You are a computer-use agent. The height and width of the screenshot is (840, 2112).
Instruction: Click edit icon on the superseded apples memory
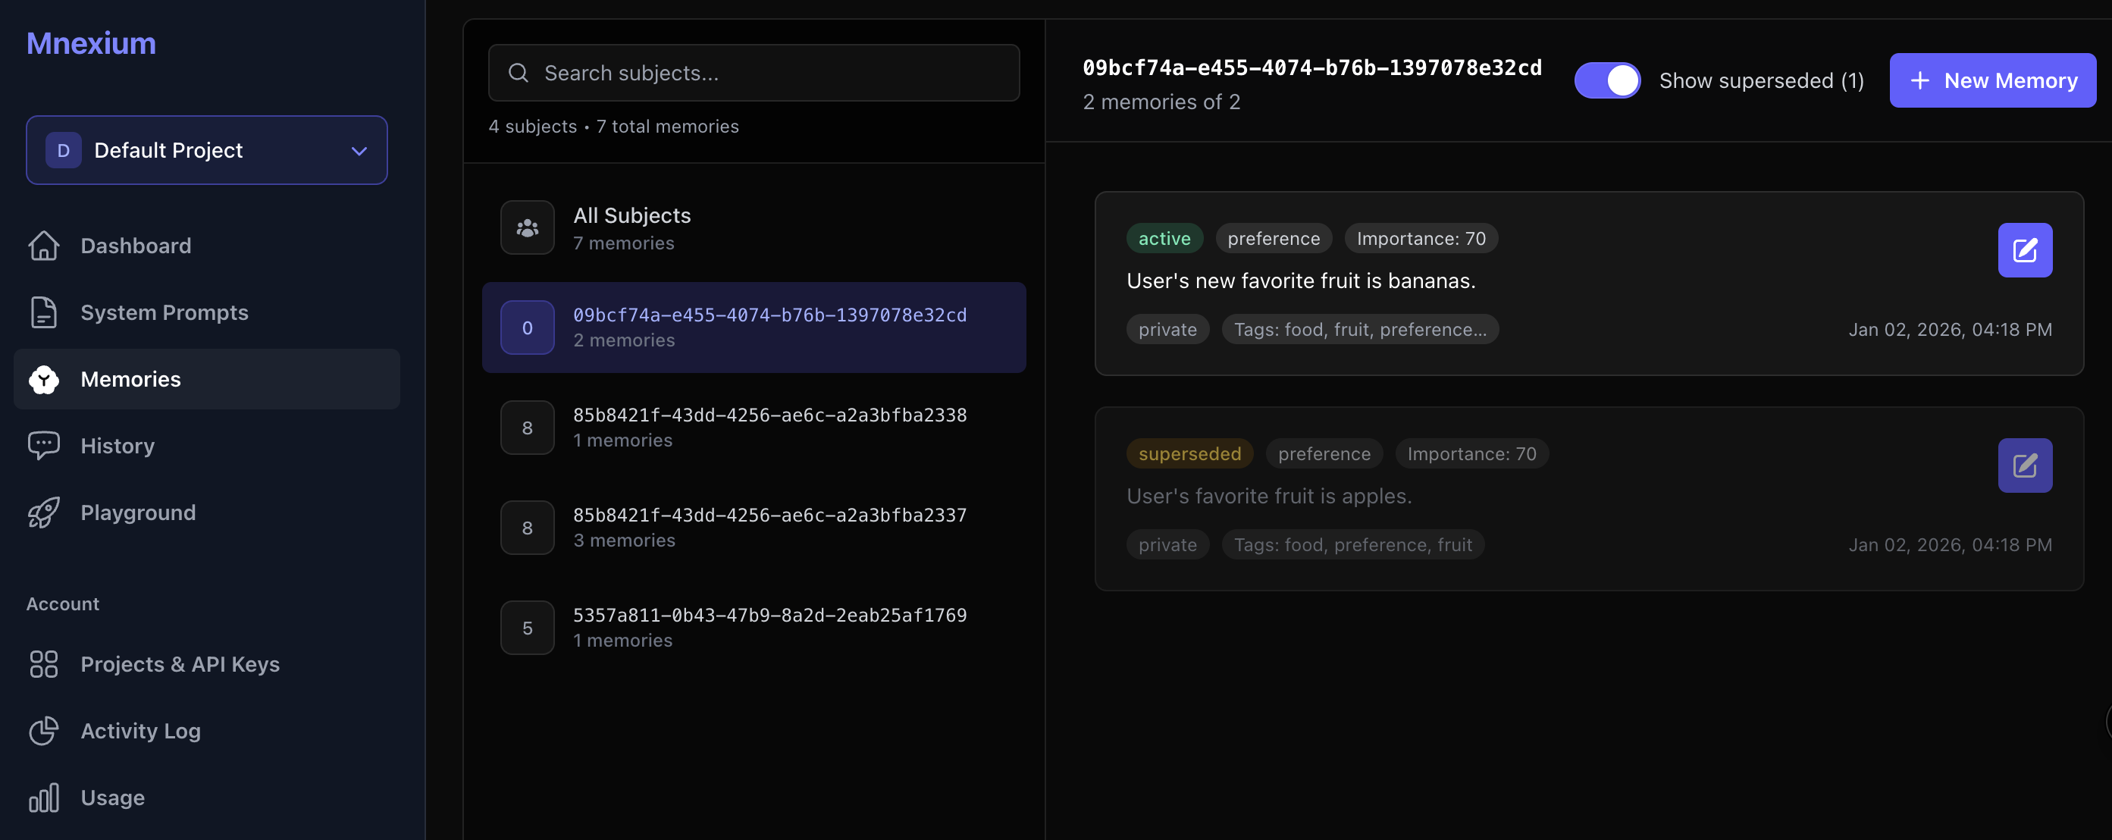2024,465
